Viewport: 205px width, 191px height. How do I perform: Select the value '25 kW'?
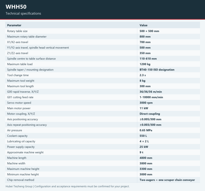click(x=144, y=147)
